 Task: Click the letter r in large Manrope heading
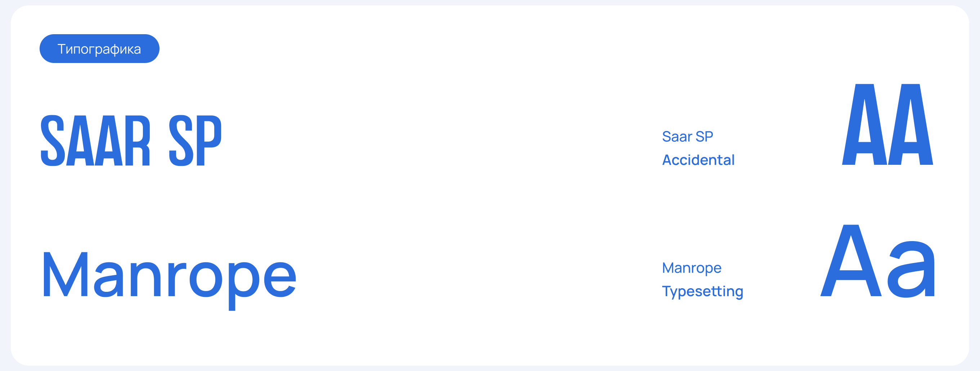(x=176, y=279)
